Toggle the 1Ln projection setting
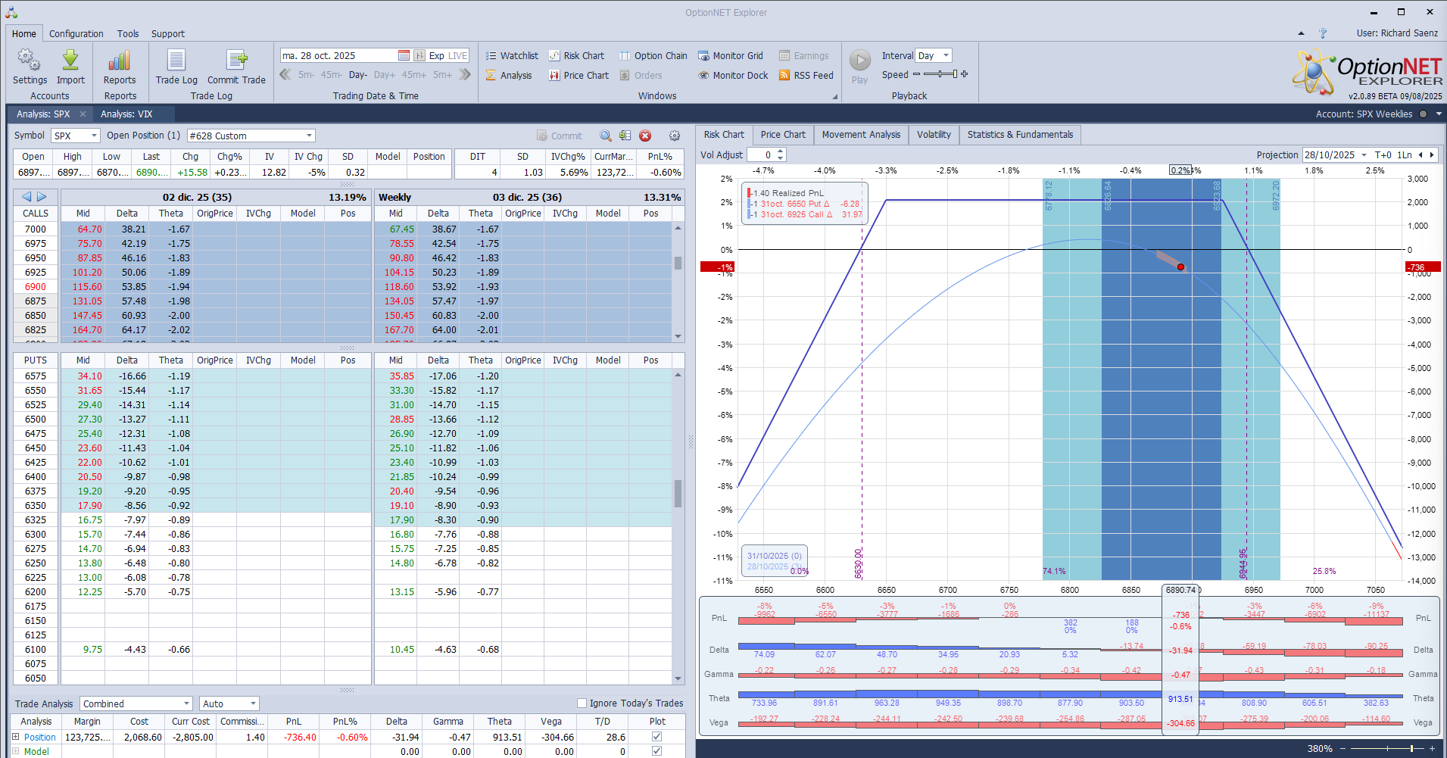Image resolution: width=1447 pixels, height=758 pixels. [x=1405, y=155]
